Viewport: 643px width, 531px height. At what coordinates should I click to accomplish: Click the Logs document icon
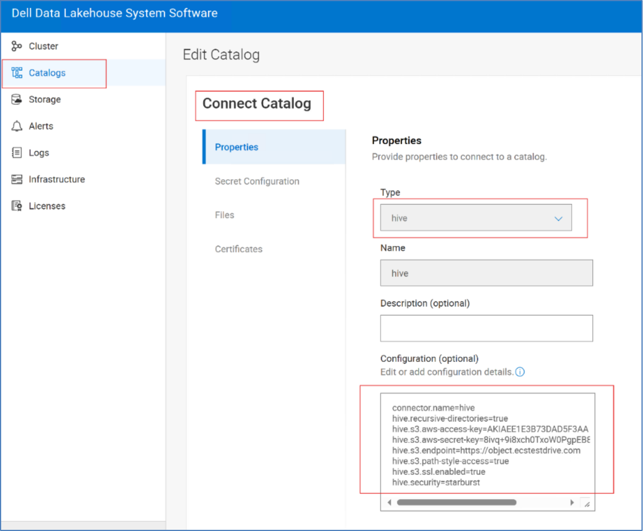click(17, 153)
